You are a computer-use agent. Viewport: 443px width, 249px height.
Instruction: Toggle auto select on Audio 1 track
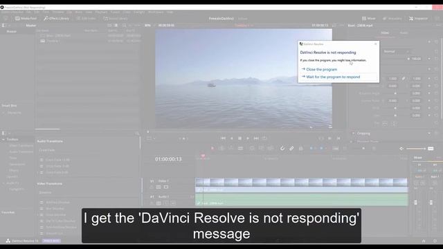click(x=159, y=203)
